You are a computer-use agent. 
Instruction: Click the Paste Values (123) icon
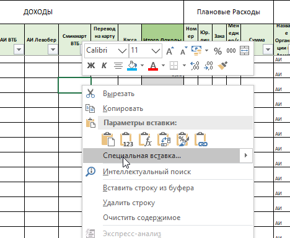(126, 139)
